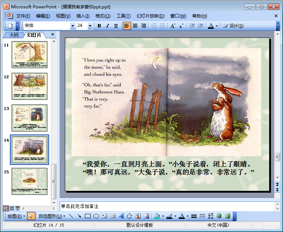
Task: Start slide show from current slide
Action: [18, 208]
